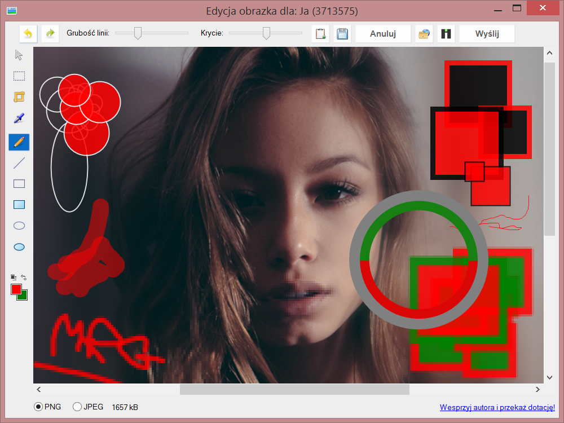Click the clipboard paste icon
The height and width of the screenshot is (423, 564).
coord(320,34)
